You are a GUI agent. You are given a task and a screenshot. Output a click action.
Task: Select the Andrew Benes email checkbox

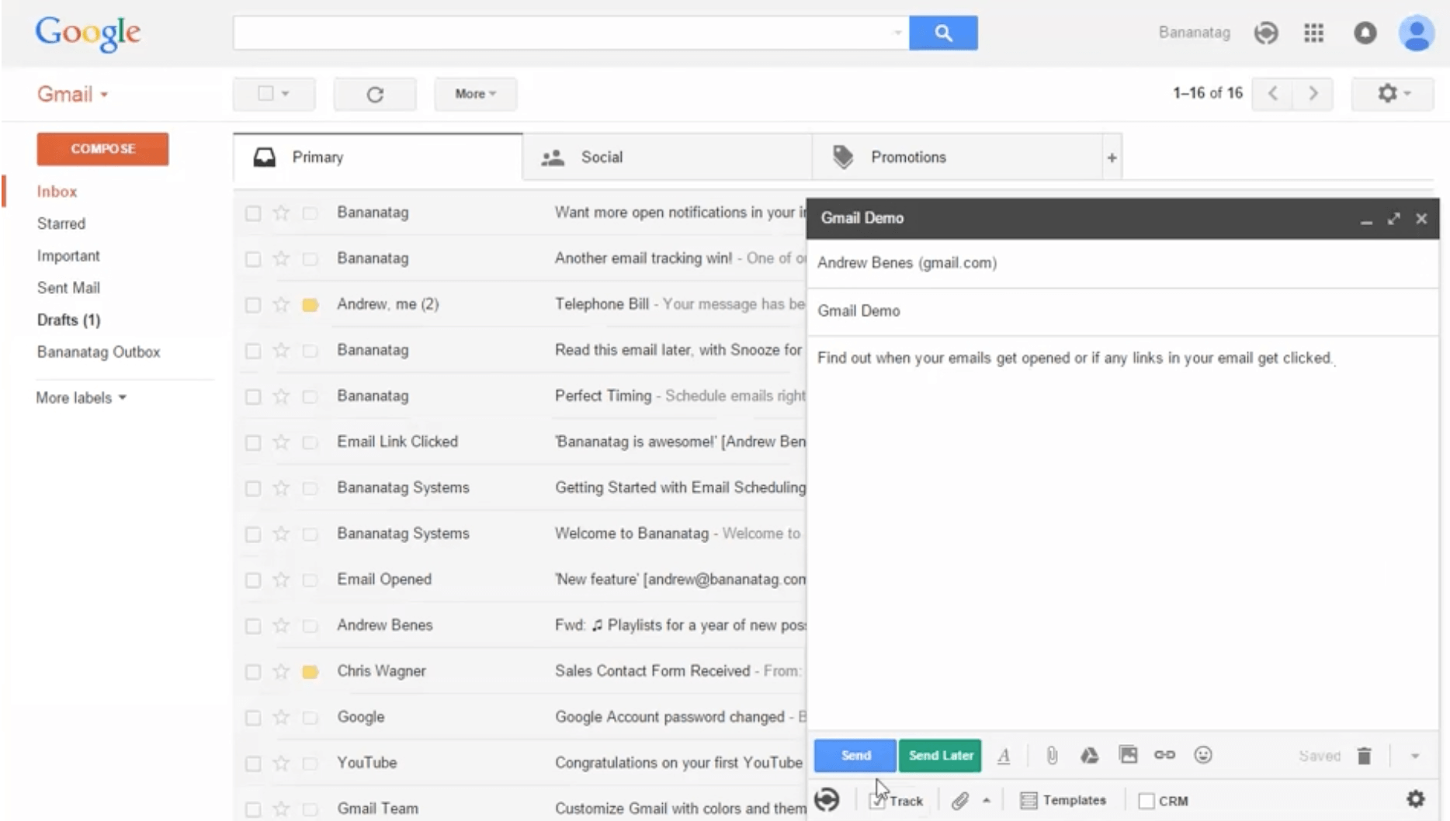coord(253,626)
